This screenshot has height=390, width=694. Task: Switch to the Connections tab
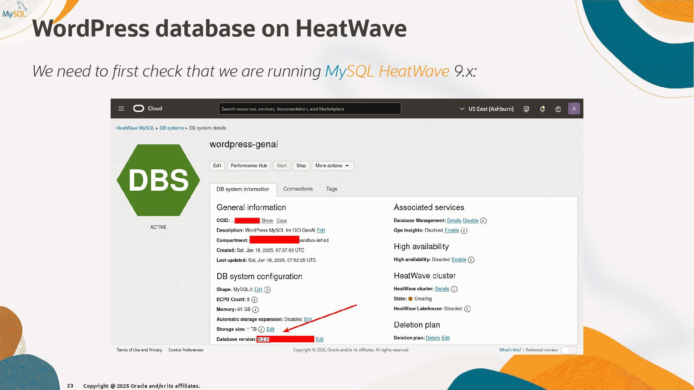coord(298,189)
